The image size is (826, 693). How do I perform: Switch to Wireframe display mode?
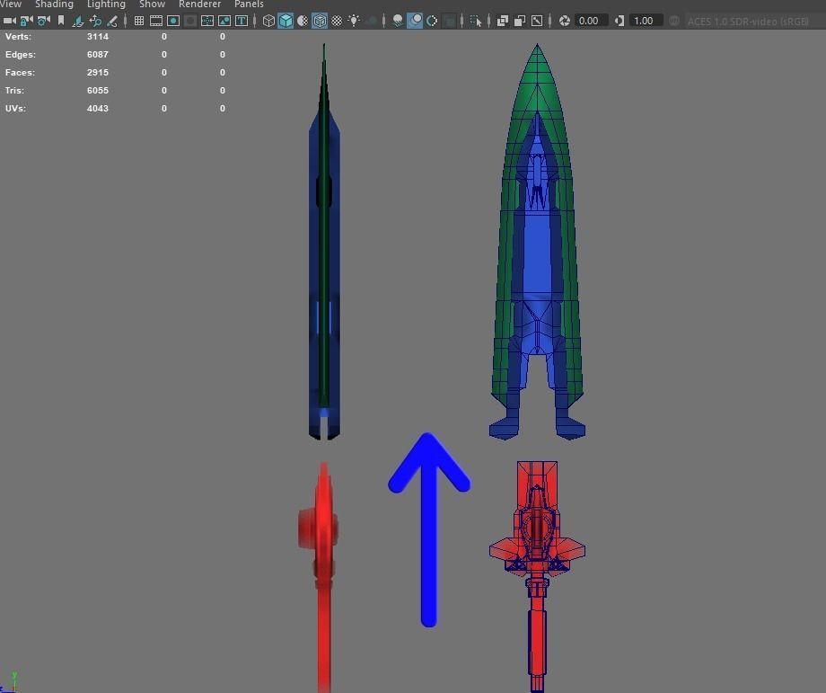tap(268, 21)
